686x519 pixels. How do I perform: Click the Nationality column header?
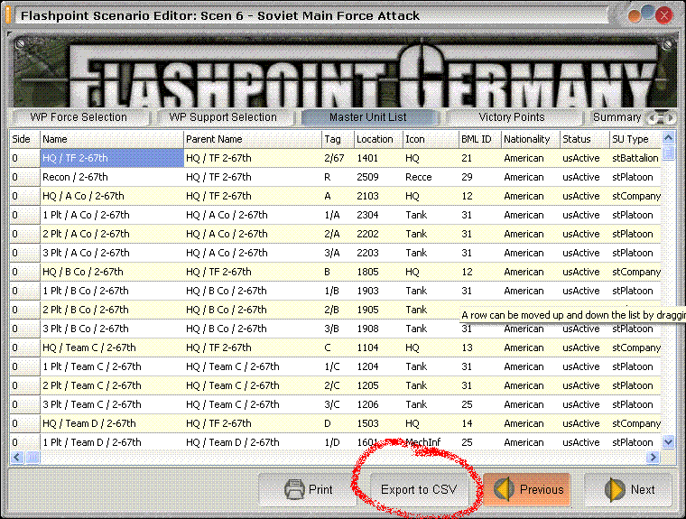click(530, 139)
